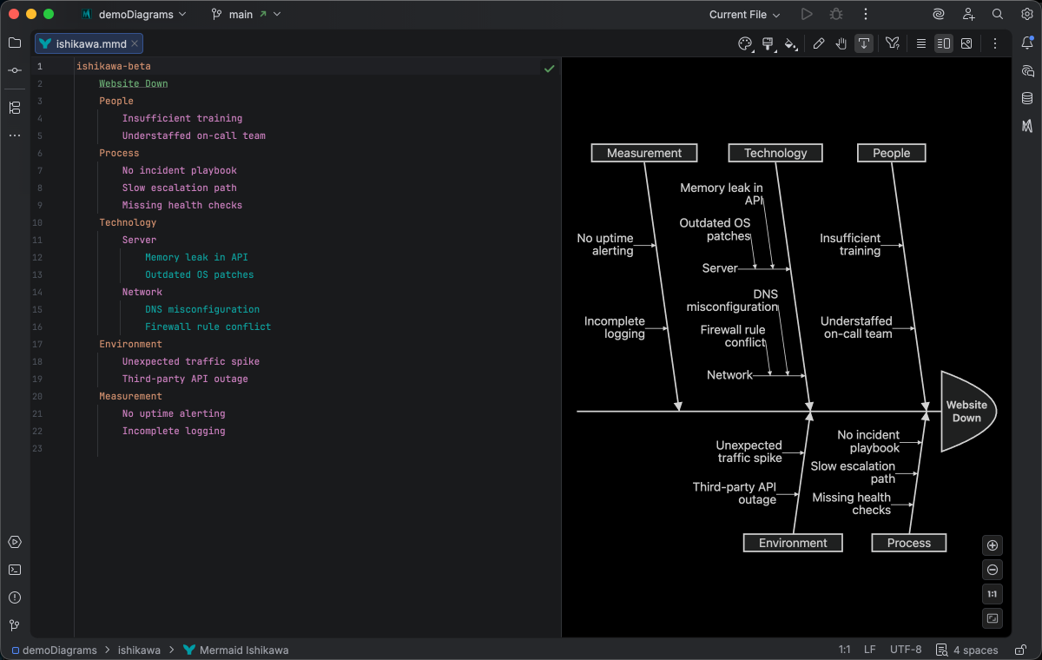Open the Structure tool window
This screenshot has height=660, width=1042.
pos(15,108)
